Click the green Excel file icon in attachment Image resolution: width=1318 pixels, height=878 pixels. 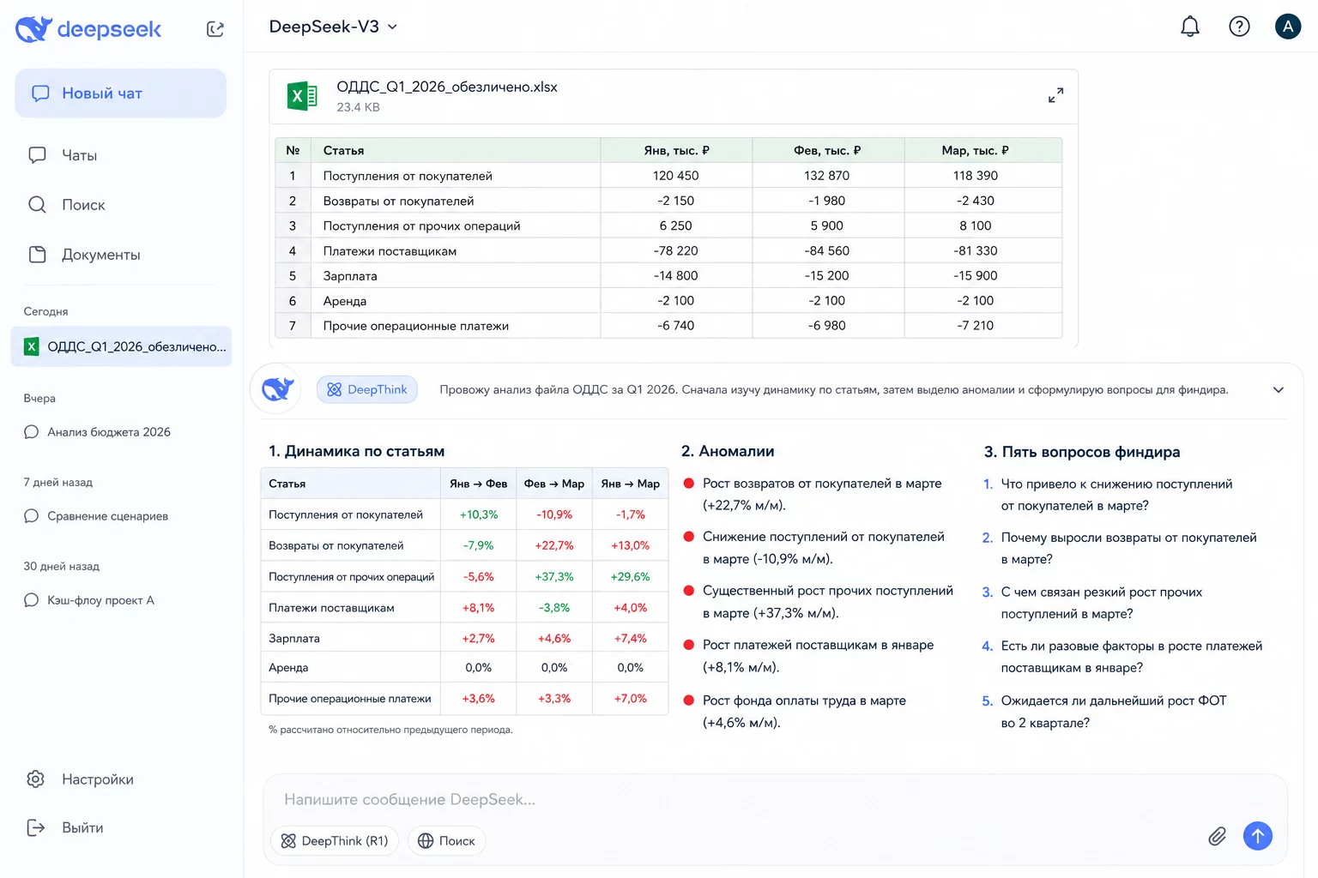pyautogui.click(x=302, y=96)
